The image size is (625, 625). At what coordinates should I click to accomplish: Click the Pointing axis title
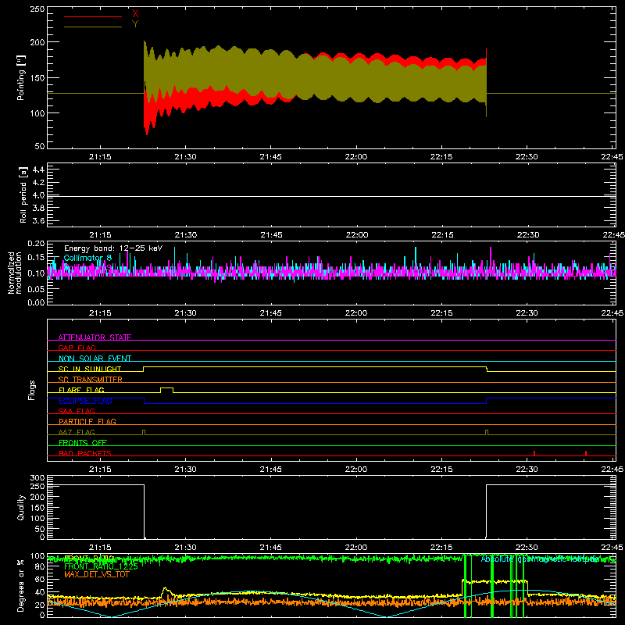21,77
